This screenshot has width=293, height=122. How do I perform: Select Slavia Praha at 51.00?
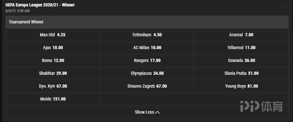(x=241, y=74)
